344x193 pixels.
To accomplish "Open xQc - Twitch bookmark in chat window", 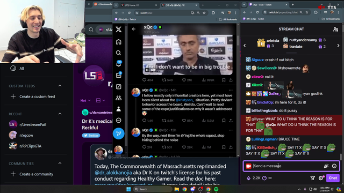I will coord(253,19).
